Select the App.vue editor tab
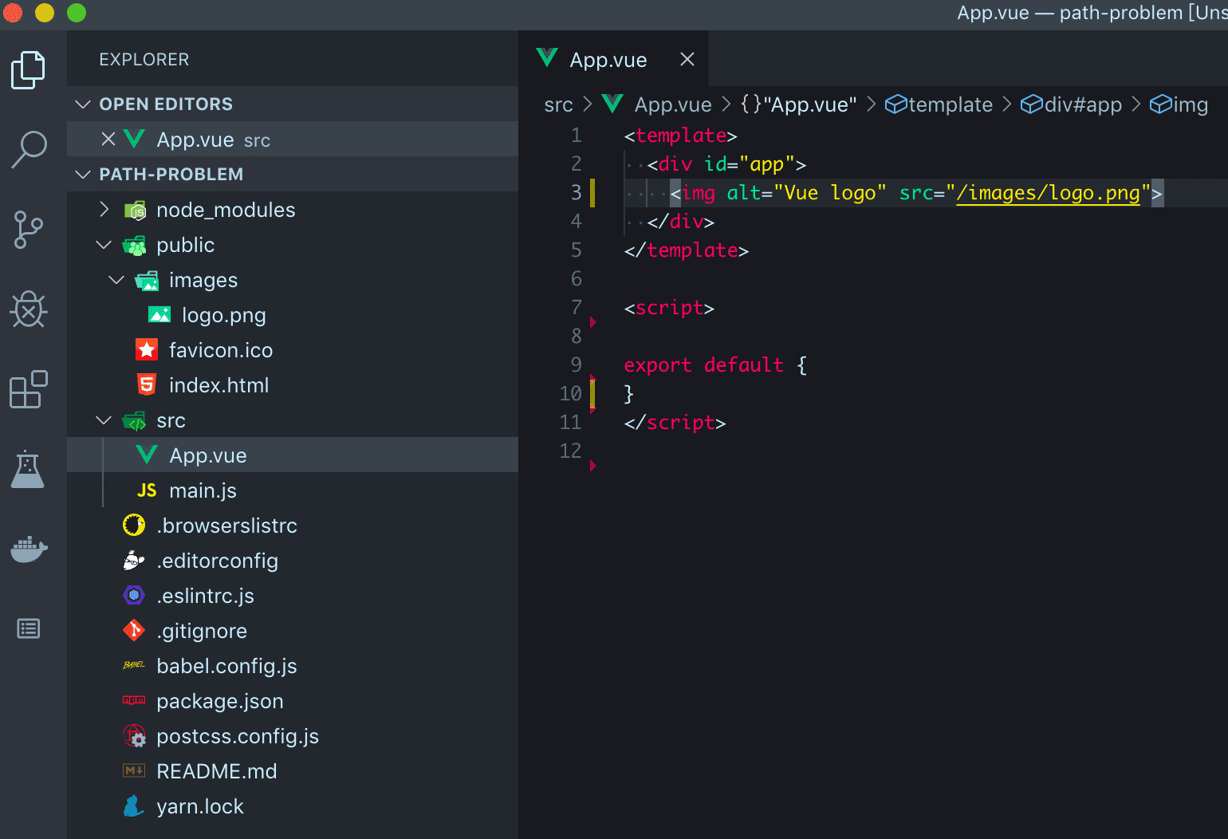 (608, 60)
